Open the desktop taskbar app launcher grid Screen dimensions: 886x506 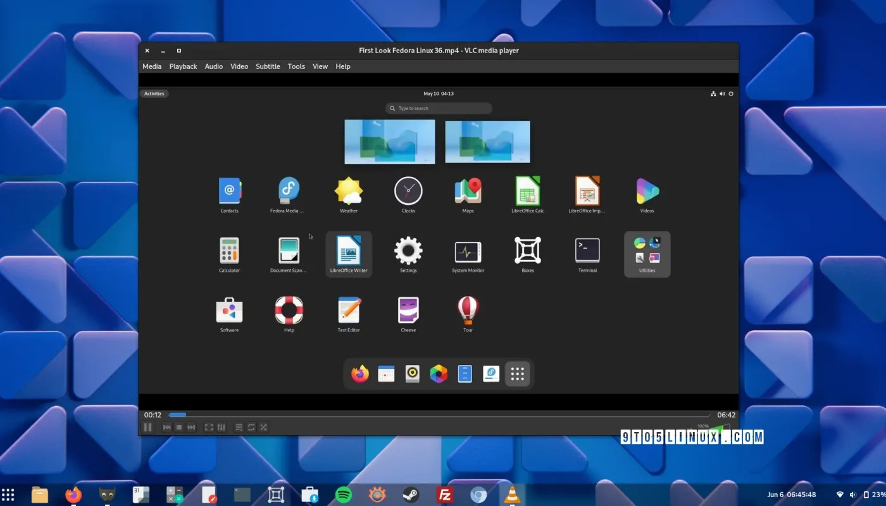[8, 494]
